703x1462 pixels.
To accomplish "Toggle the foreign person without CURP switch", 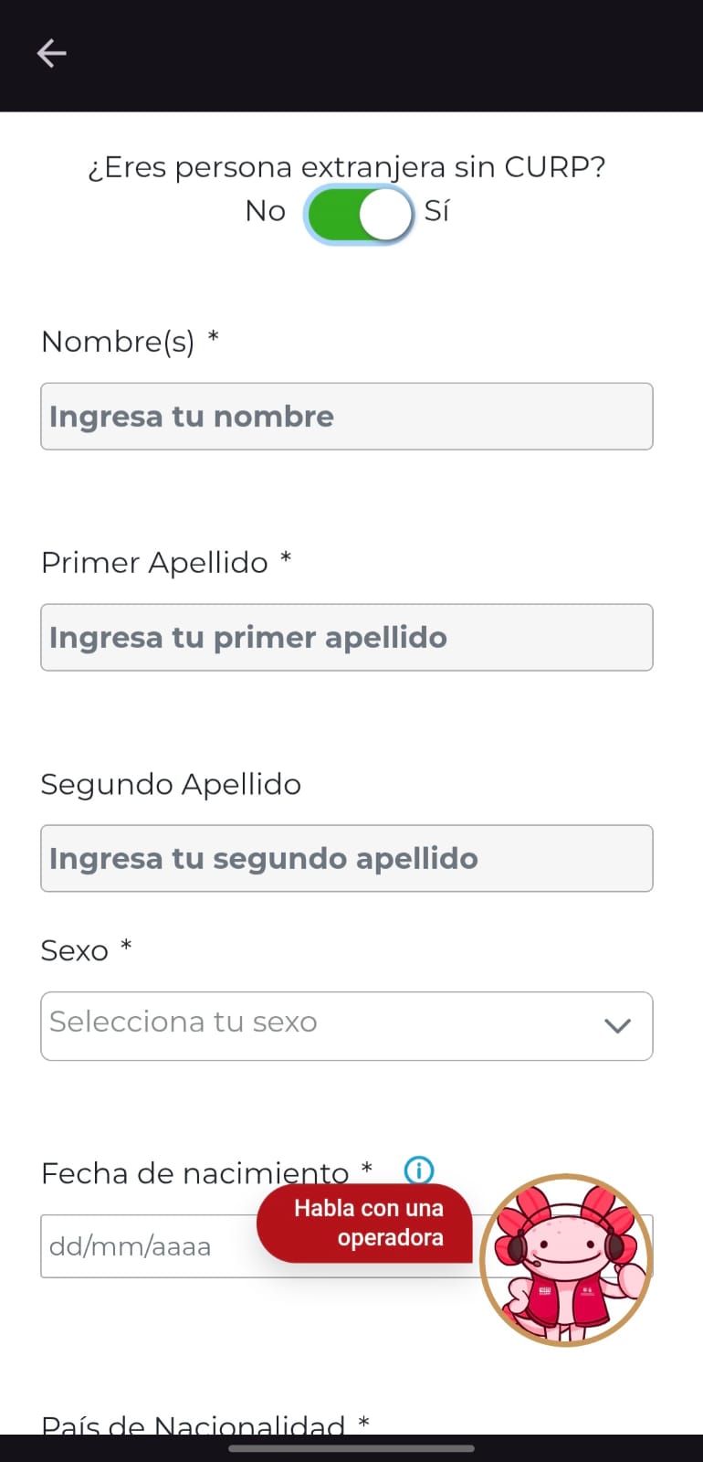I will tap(359, 215).
